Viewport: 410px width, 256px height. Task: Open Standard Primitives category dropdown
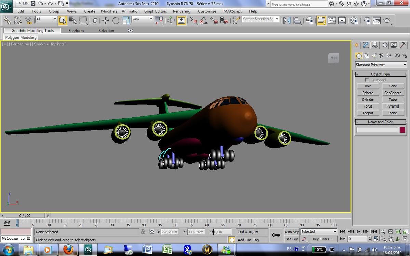381,65
